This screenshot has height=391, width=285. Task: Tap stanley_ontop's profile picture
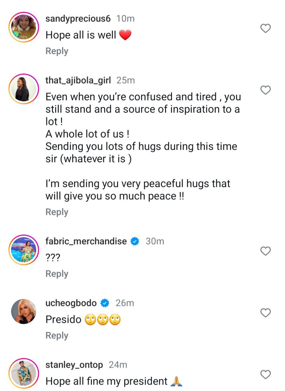pyautogui.click(x=24, y=373)
